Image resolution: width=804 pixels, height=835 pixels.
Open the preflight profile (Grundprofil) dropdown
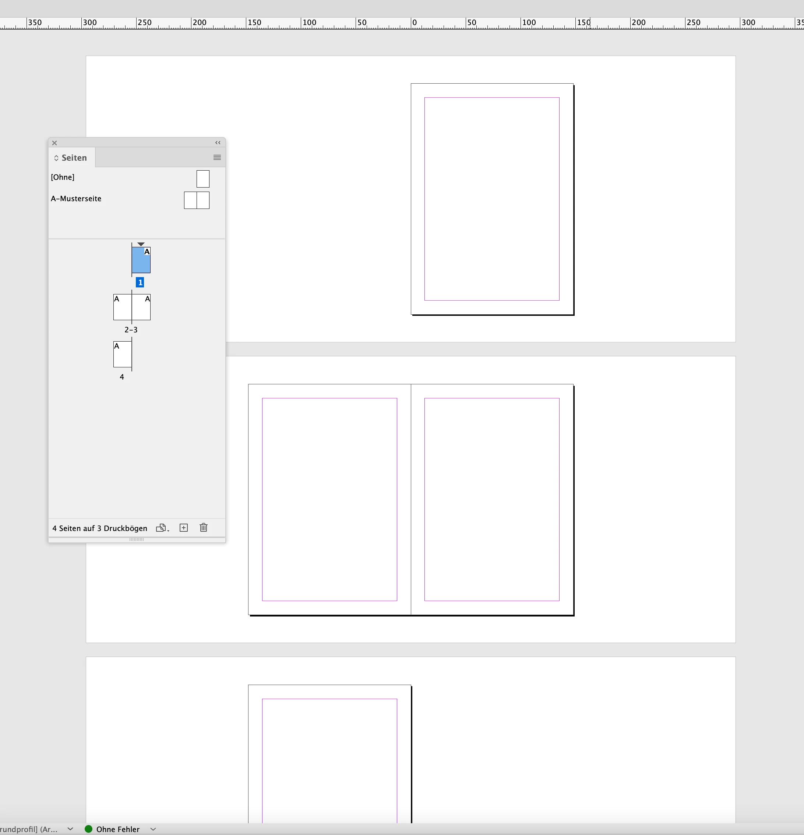(x=71, y=829)
